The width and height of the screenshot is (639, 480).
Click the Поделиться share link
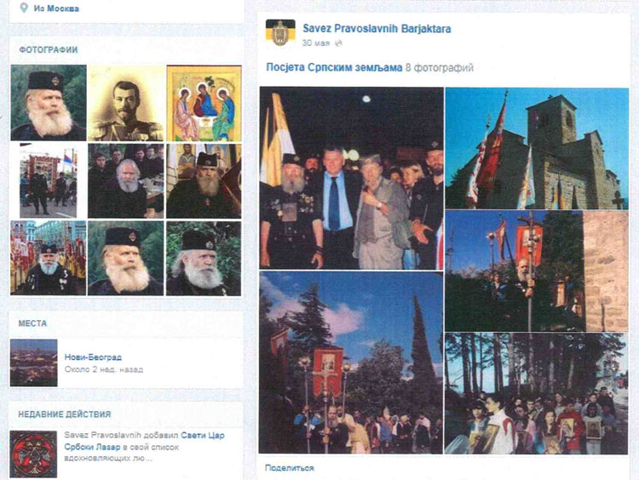[290, 468]
